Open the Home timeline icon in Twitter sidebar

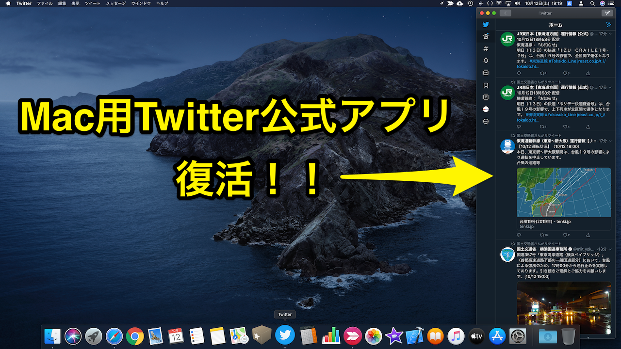486,36
